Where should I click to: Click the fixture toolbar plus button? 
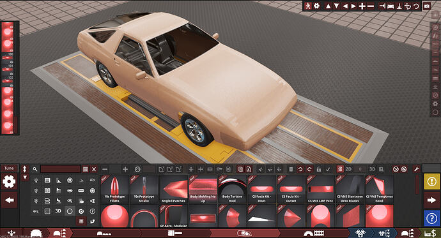[125, 169]
